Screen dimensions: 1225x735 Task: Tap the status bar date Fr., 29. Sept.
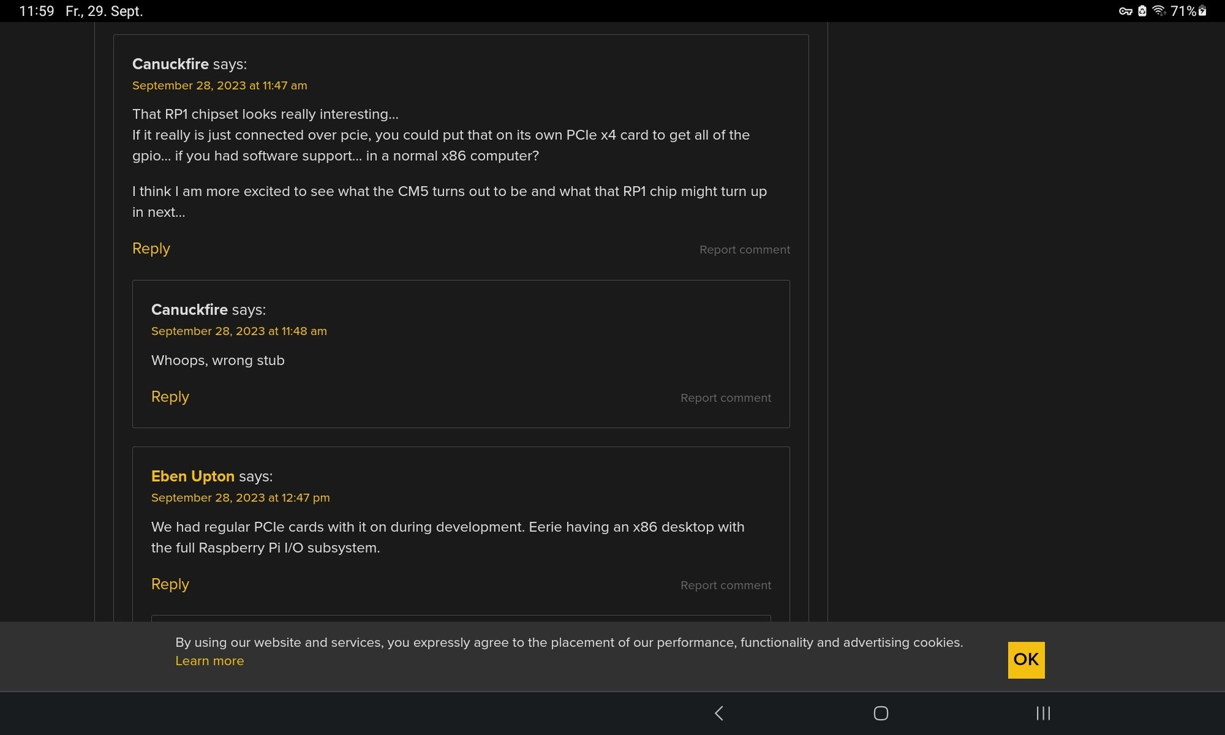tap(104, 11)
